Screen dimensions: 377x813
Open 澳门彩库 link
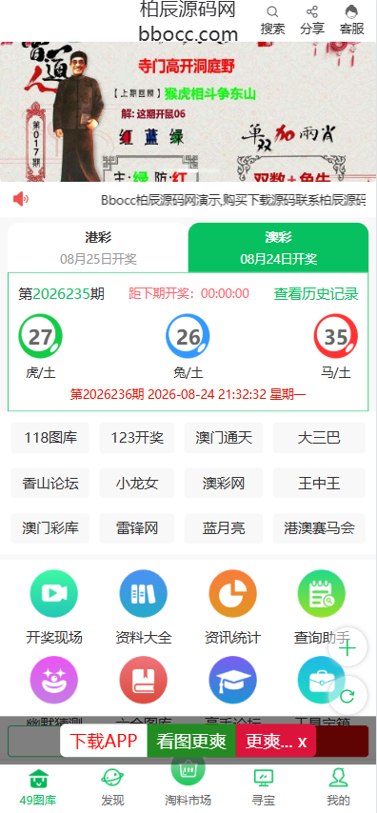point(50,528)
